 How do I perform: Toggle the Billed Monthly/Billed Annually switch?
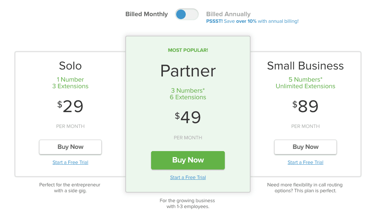tap(186, 14)
